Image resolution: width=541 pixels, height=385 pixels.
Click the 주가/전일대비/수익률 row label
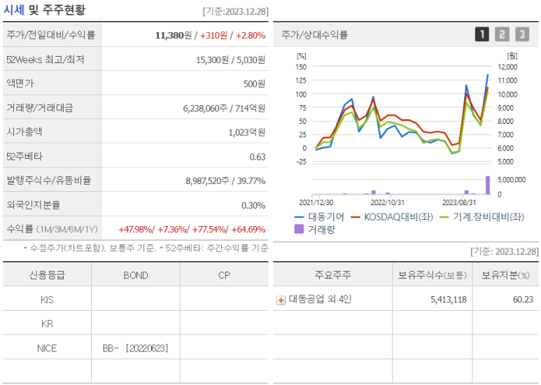pos(50,34)
